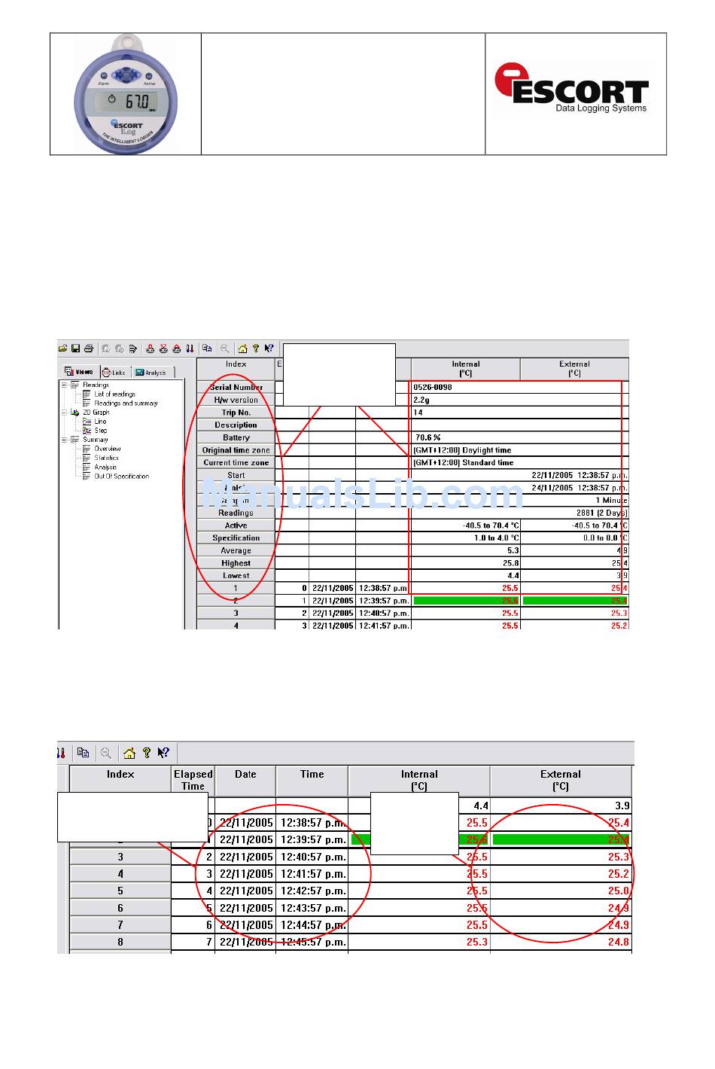Viewport: 715px width, 1069px height.
Task: Click the Trip No. row header
Action: (x=236, y=413)
